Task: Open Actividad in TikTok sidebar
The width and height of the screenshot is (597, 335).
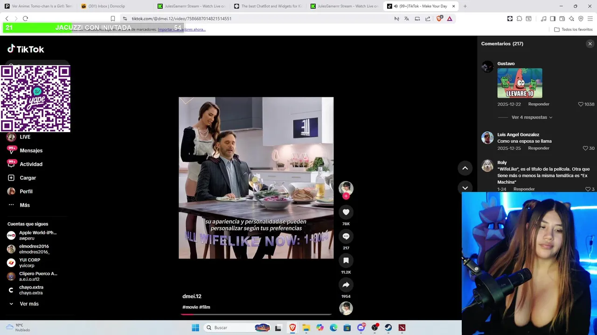Action: click(31, 164)
